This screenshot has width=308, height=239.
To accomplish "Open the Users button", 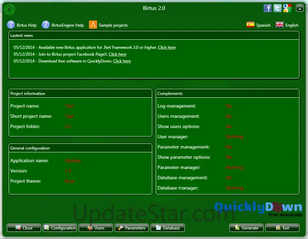I will 96,228.
